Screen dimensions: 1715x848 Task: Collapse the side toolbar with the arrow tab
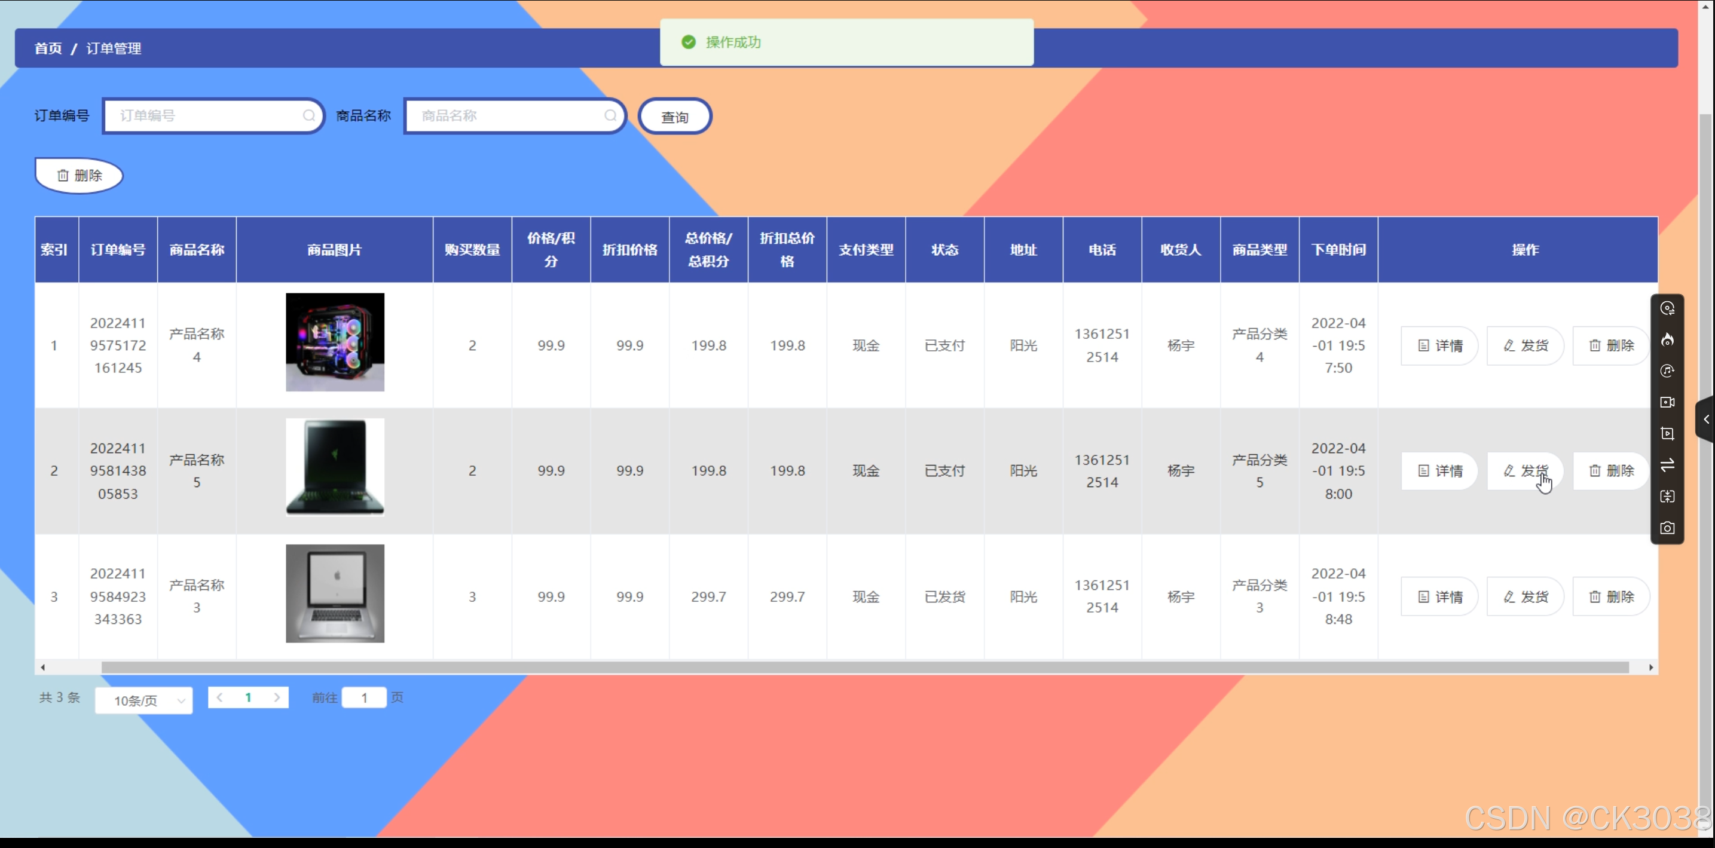(x=1705, y=420)
